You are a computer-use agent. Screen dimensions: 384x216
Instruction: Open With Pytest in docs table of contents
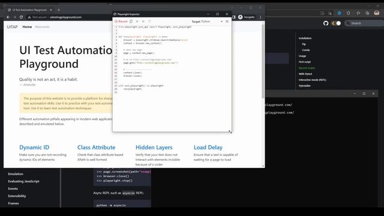(305, 74)
